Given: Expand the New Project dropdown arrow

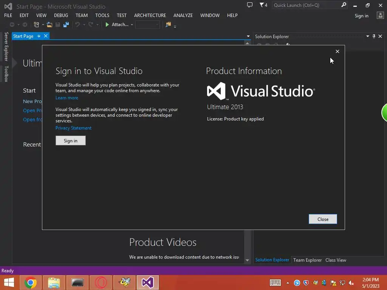Looking at the screenshot, I should [x=43, y=25].
